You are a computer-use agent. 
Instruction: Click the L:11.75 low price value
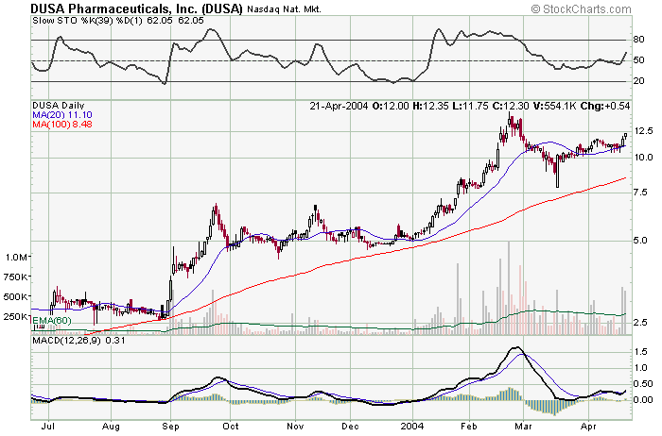pos(470,106)
